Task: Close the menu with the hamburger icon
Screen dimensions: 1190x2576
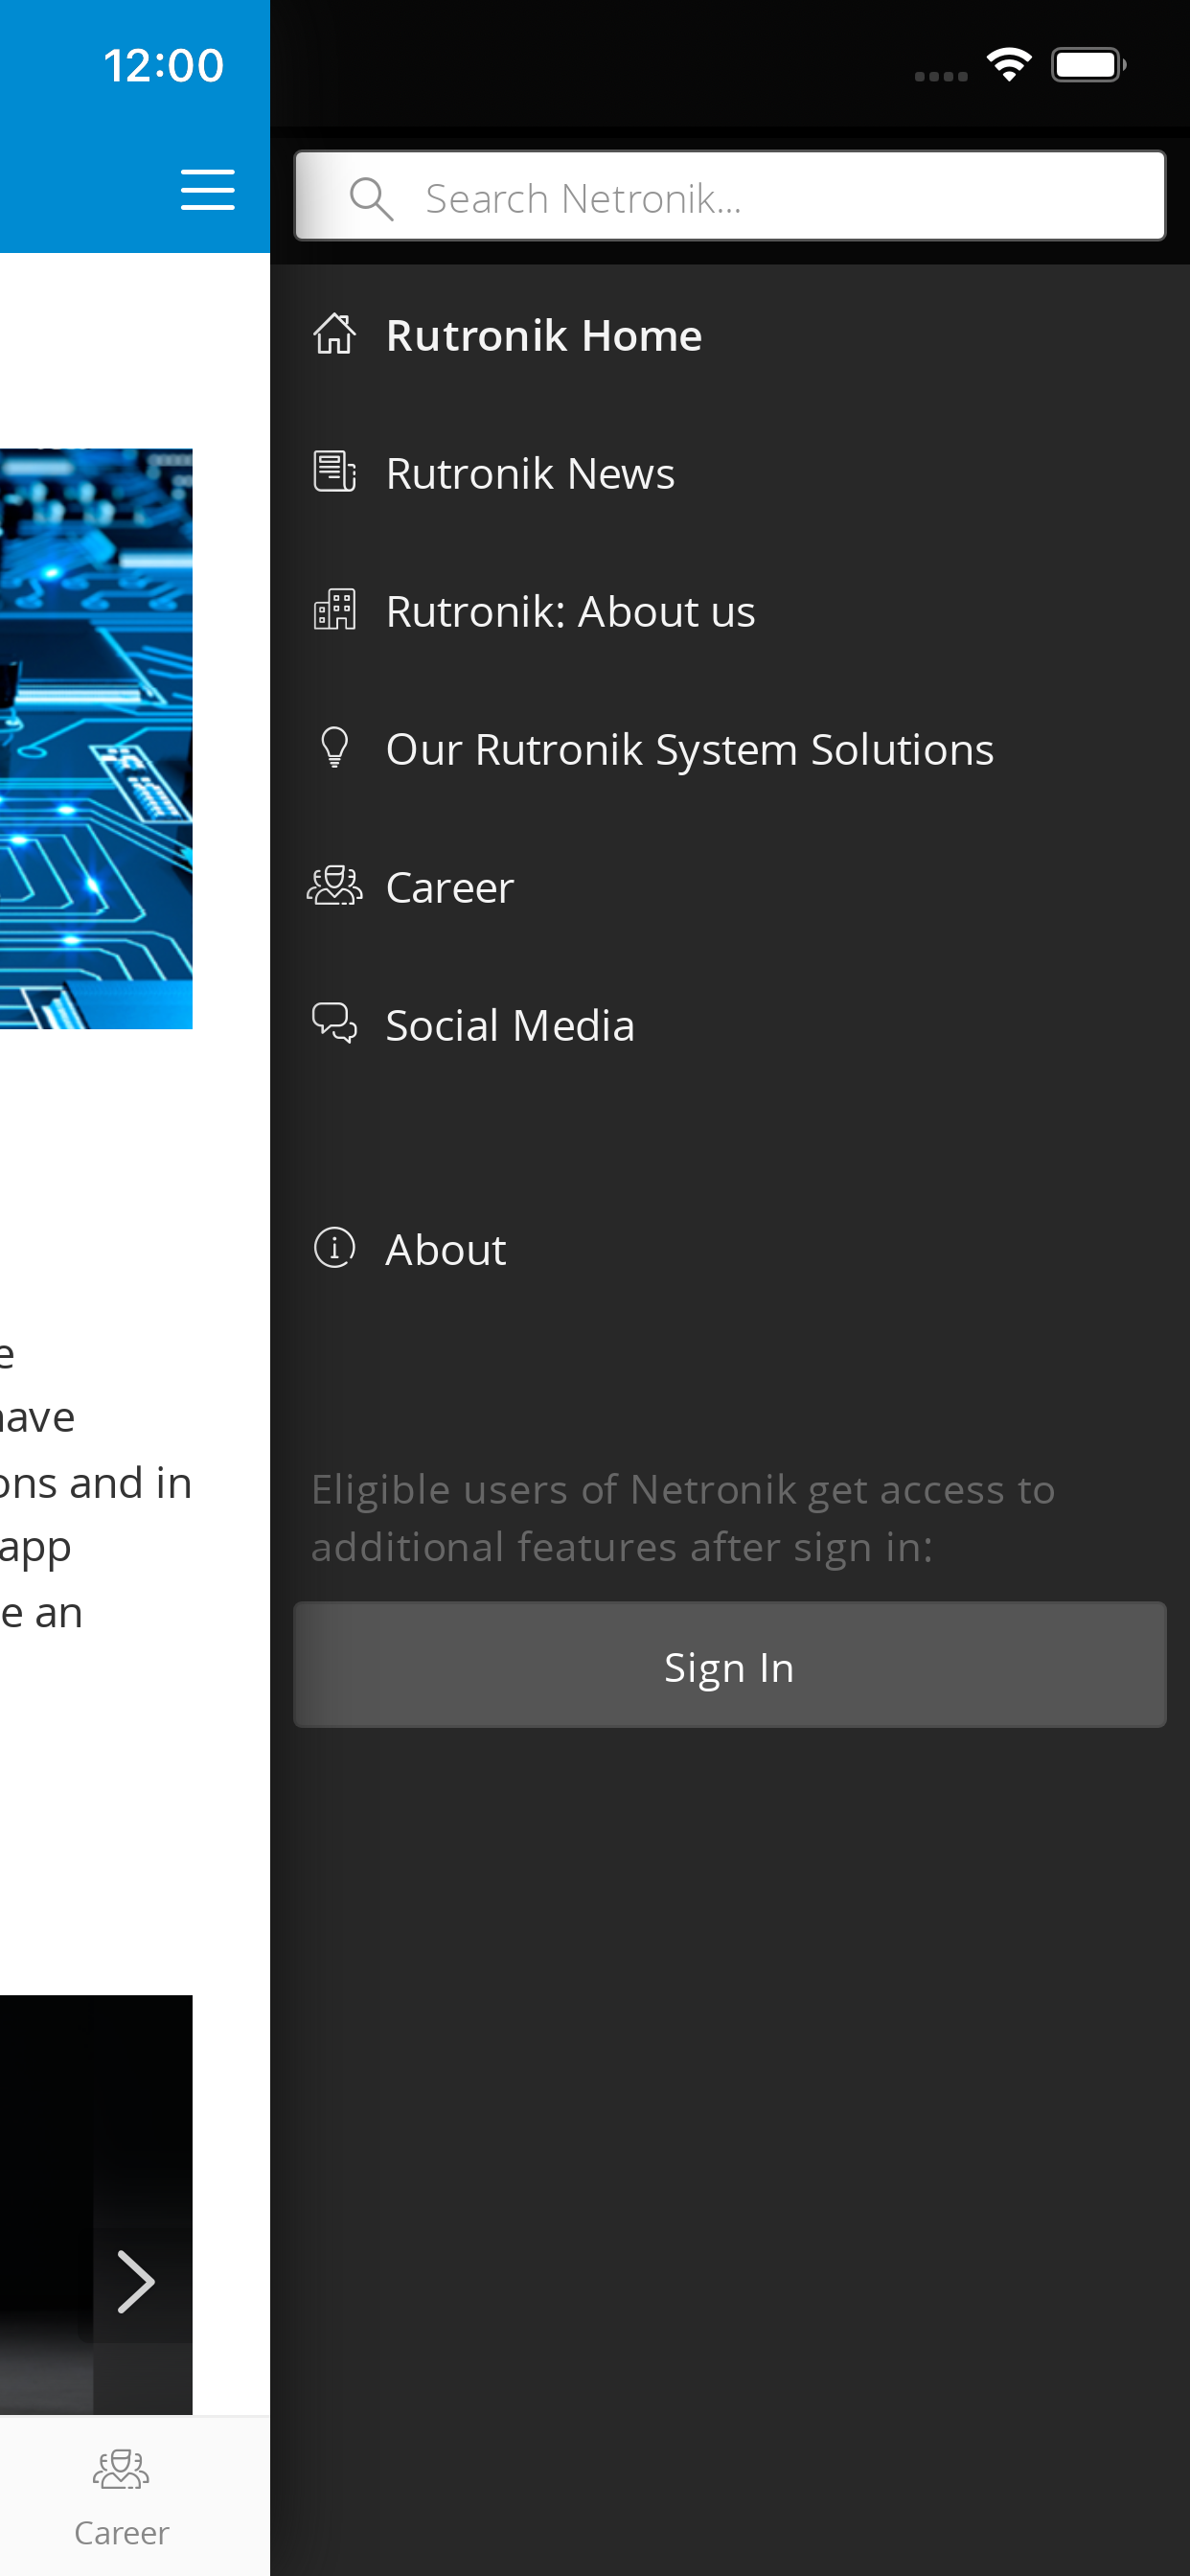Action: [x=207, y=190]
